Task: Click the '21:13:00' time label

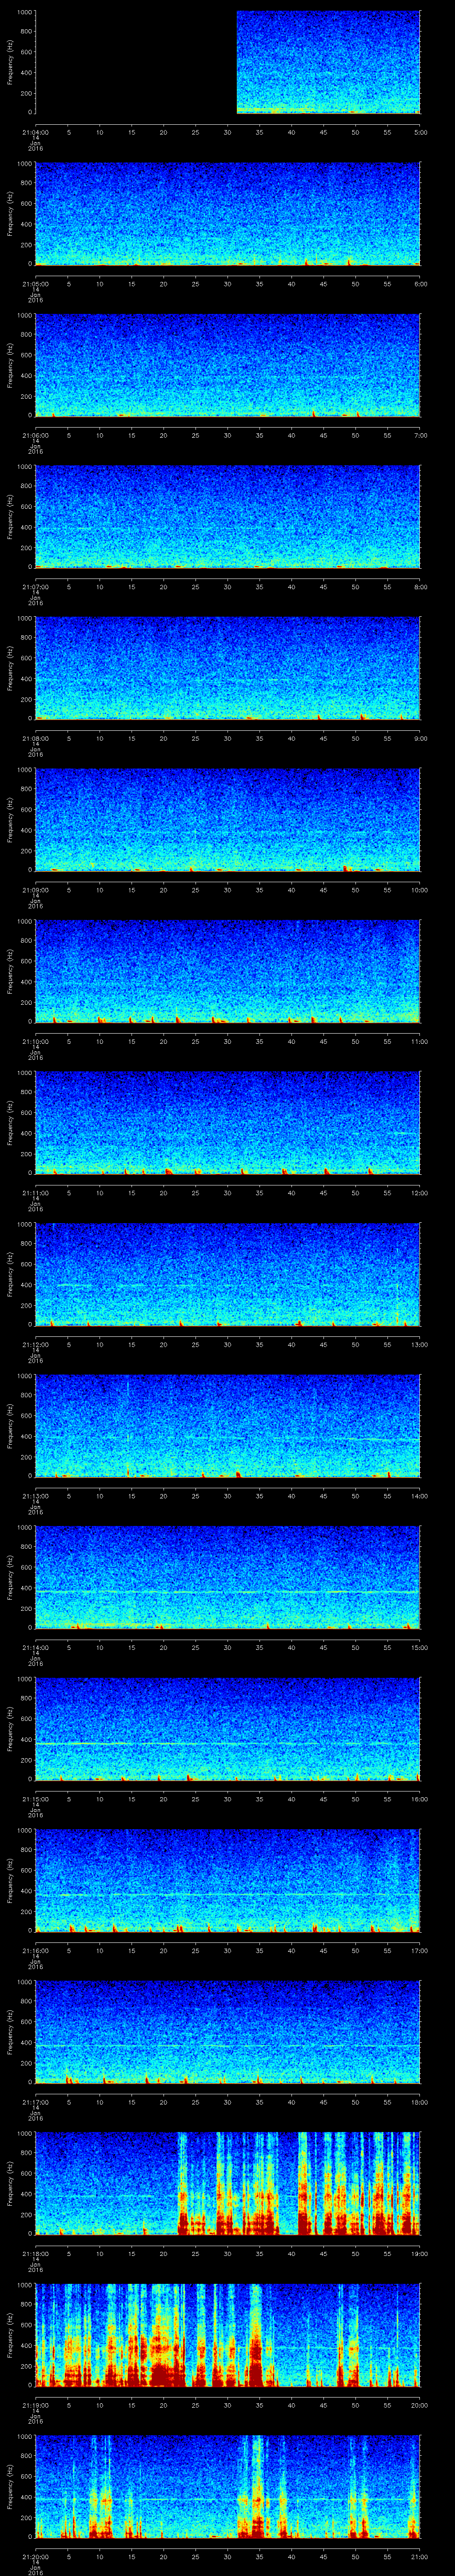Action: 35,1496
